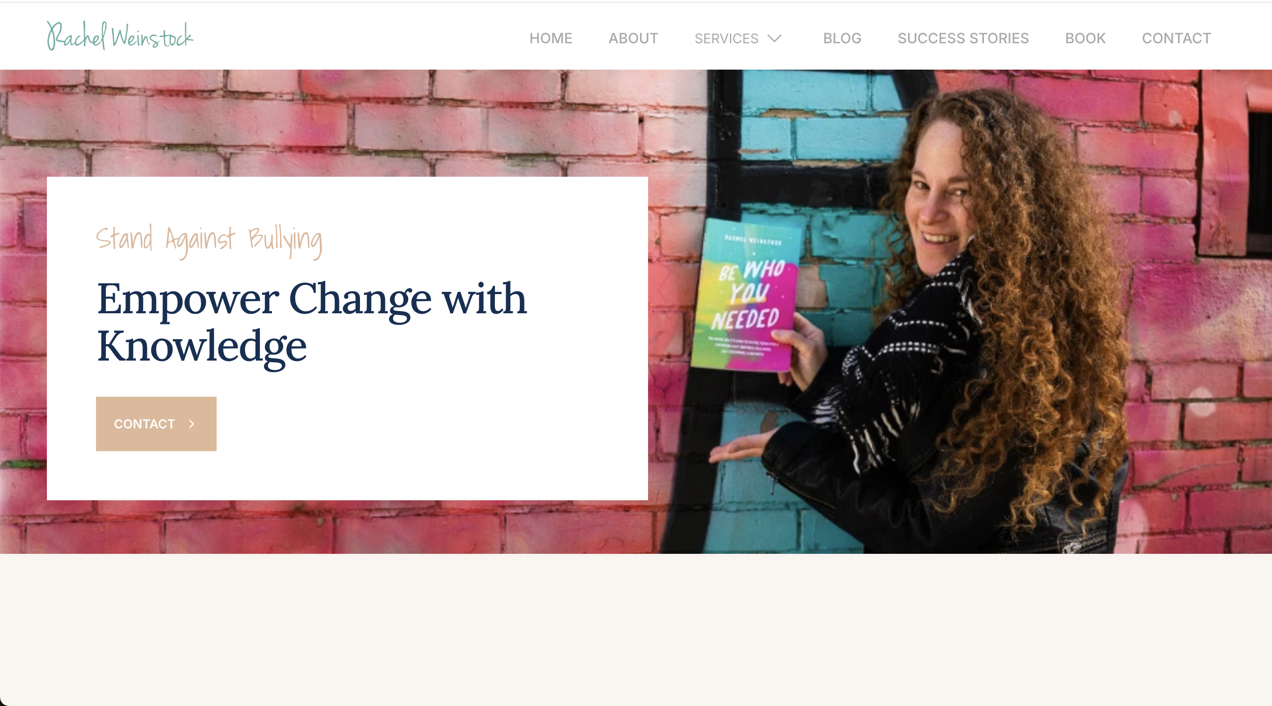The image size is (1272, 706).
Task: Visit the Success Stories page
Action: (x=963, y=38)
